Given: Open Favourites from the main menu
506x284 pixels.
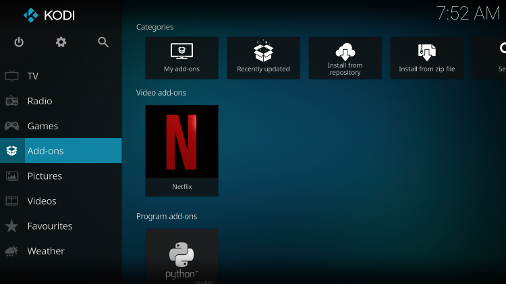Looking at the screenshot, I should click(x=61, y=225).
